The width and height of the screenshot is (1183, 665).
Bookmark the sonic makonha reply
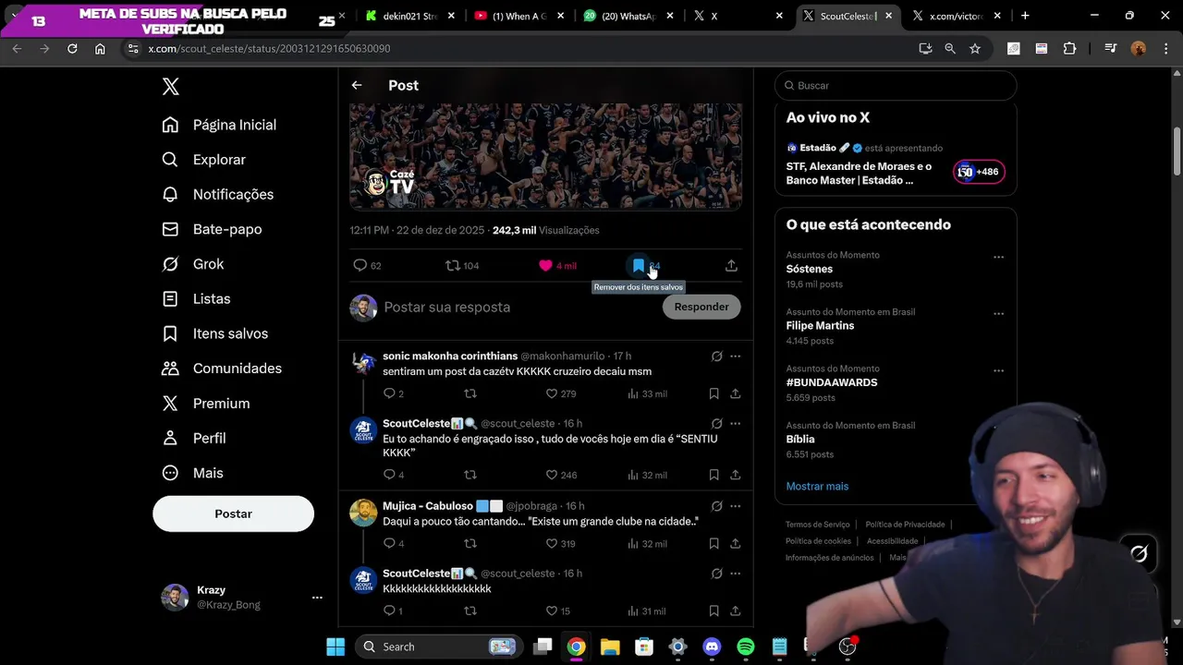713,393
